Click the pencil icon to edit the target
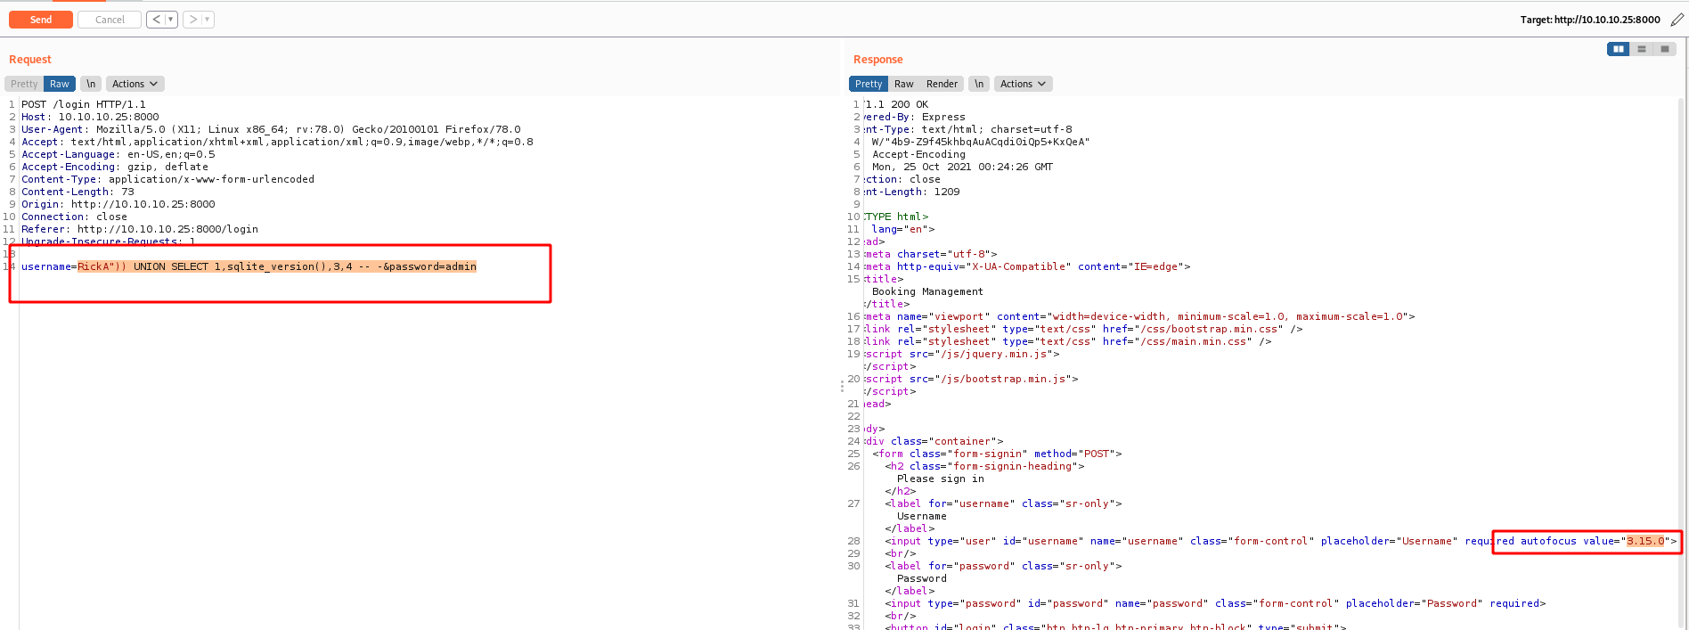The image size is (1689, 630). point(1677,20)
